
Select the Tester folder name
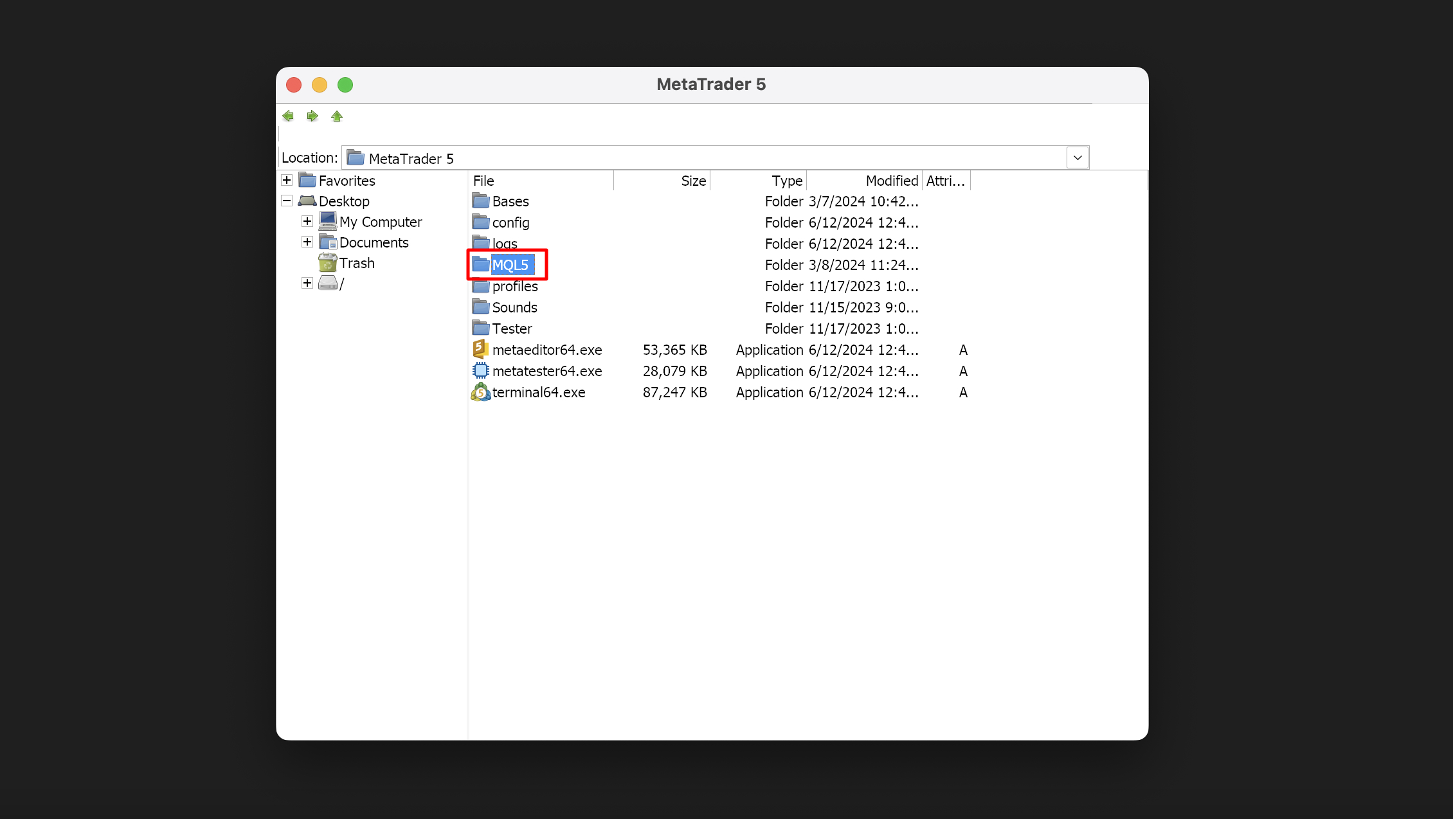coord(512,328)
